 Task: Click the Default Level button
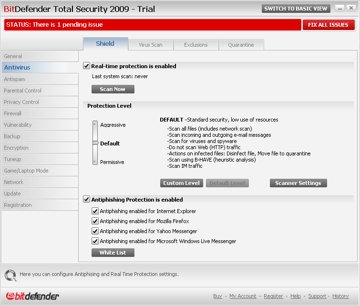click(x=227, y=183)
